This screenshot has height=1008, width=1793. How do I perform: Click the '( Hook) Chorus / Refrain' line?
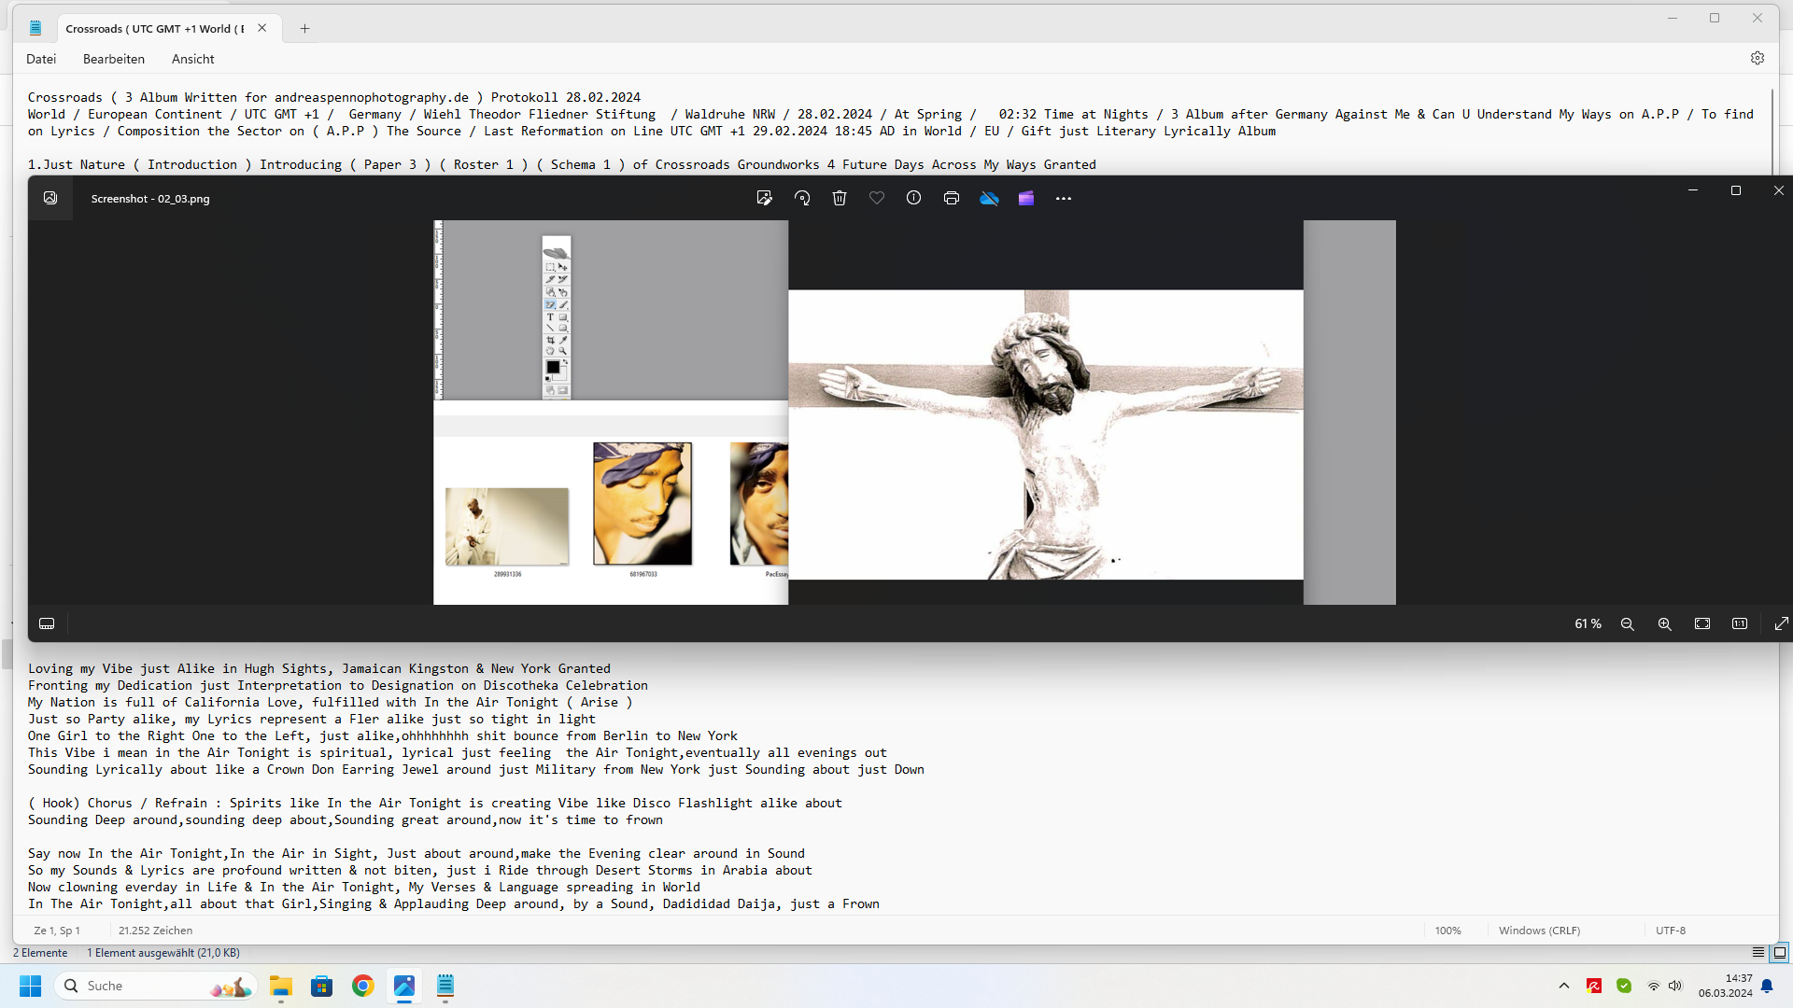tap(434, 803)
